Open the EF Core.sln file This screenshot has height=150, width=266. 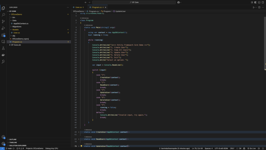[x=16, y=45]
